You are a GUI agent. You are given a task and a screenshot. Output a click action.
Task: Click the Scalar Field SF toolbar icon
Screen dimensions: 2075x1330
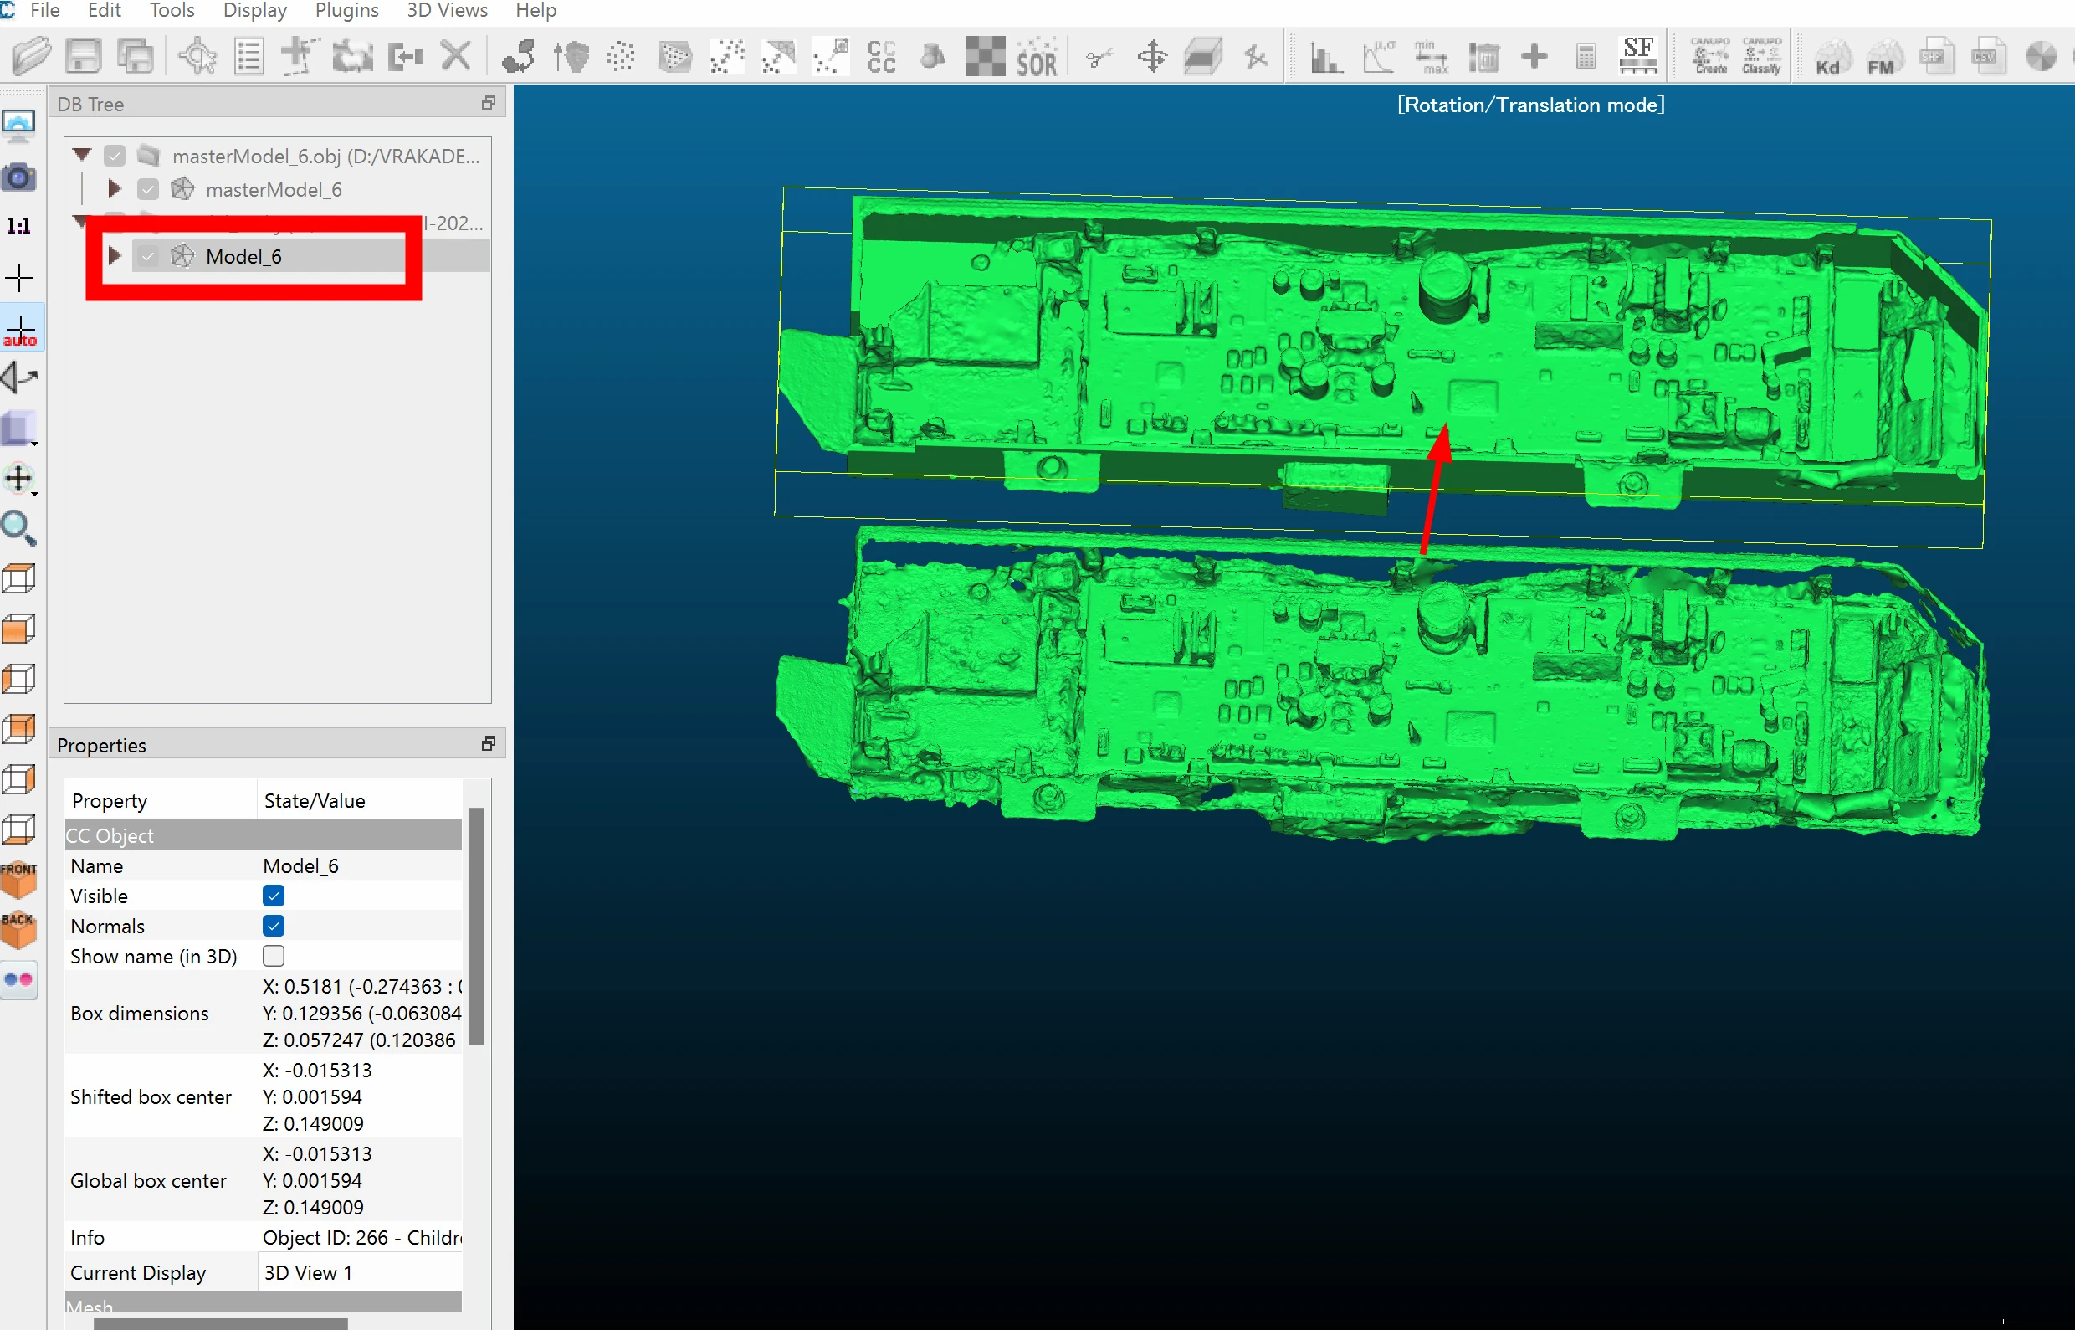(x=1637, y=57)
